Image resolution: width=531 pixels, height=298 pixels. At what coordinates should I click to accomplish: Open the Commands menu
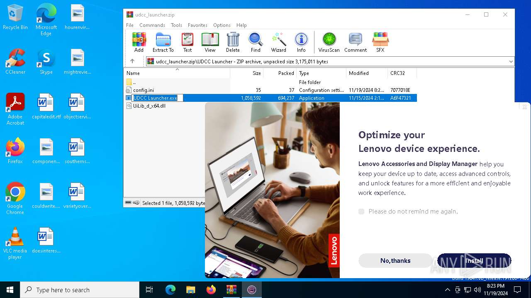pos(152,25)
